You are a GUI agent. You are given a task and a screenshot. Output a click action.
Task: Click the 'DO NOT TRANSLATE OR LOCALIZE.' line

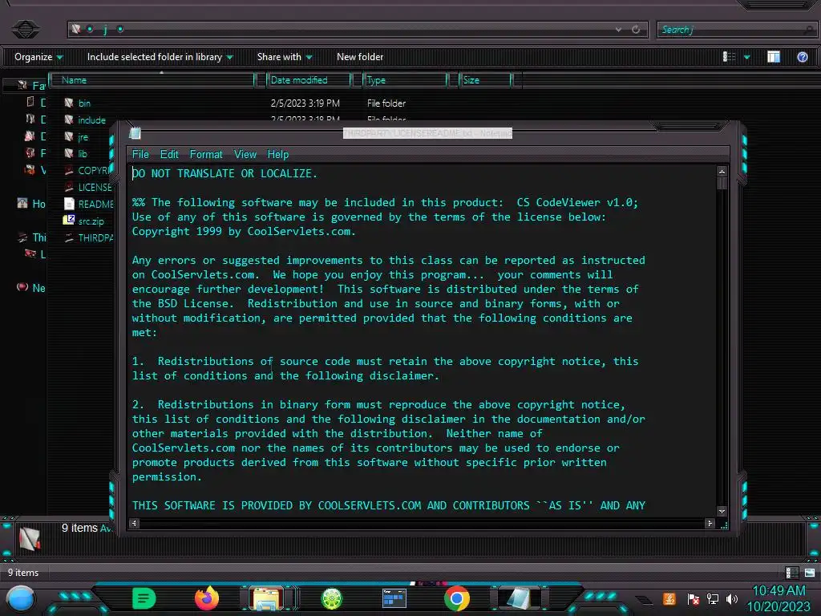(x=224, y=173)
